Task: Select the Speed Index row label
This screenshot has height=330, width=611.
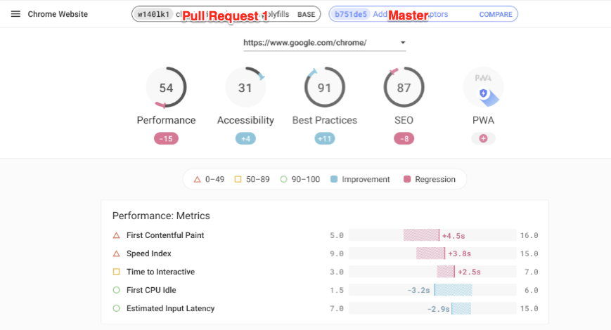Action: click(x=149, y=253)
